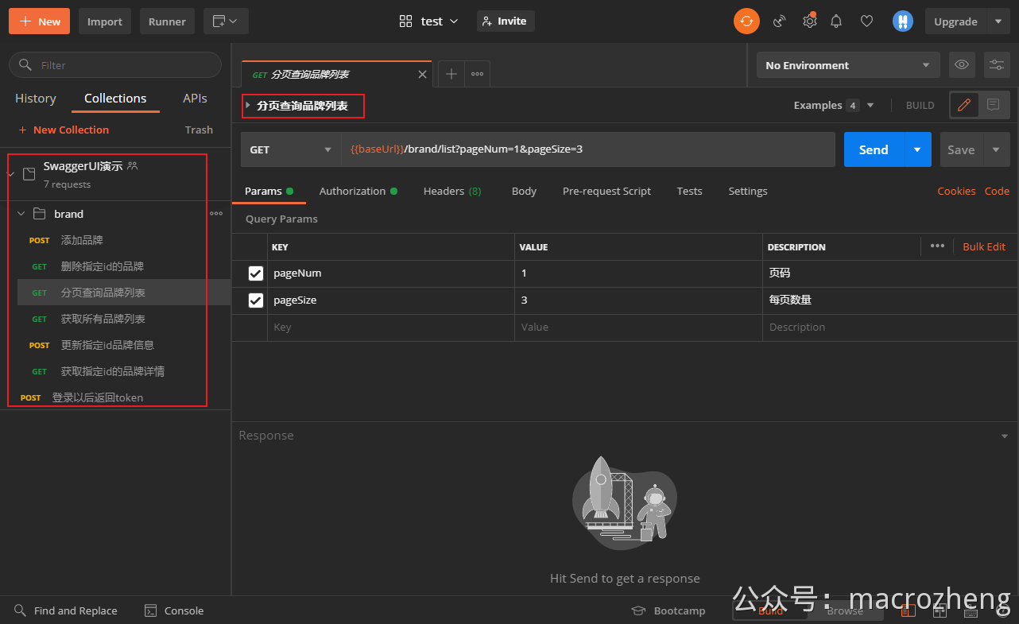Open the GET method dropdown

(290, 149)
